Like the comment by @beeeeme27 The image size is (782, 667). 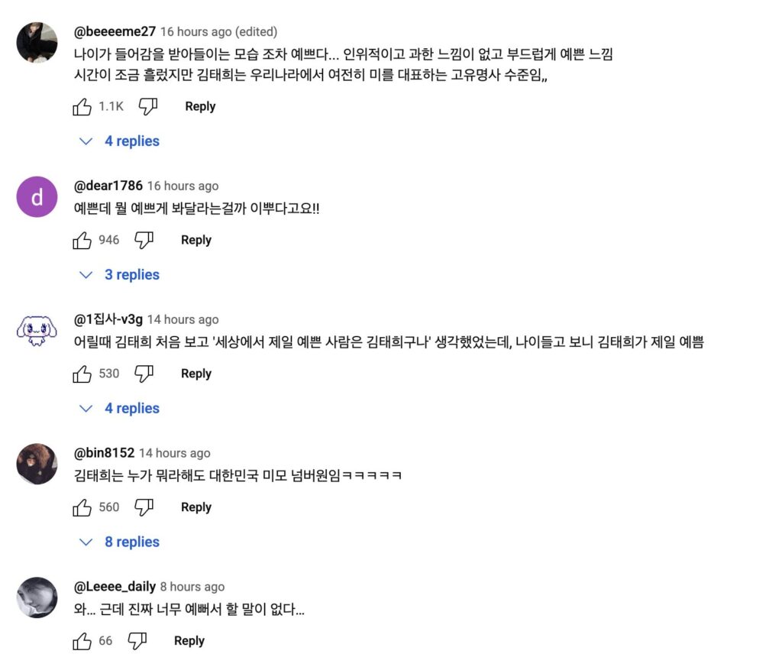point(82,107)
